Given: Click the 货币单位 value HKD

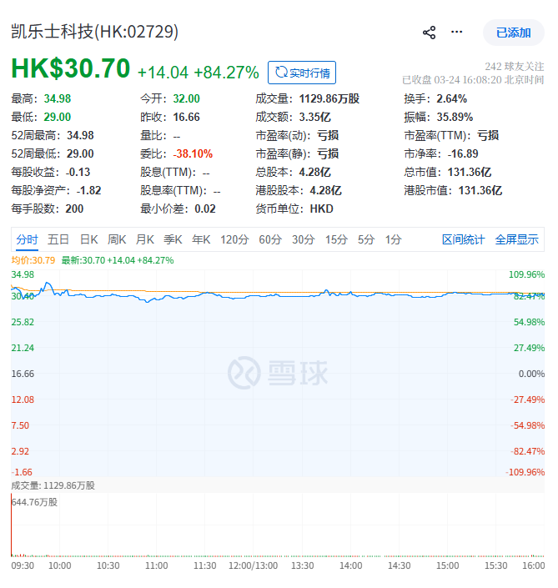Looking at the screenshot, I should point(321,209).
